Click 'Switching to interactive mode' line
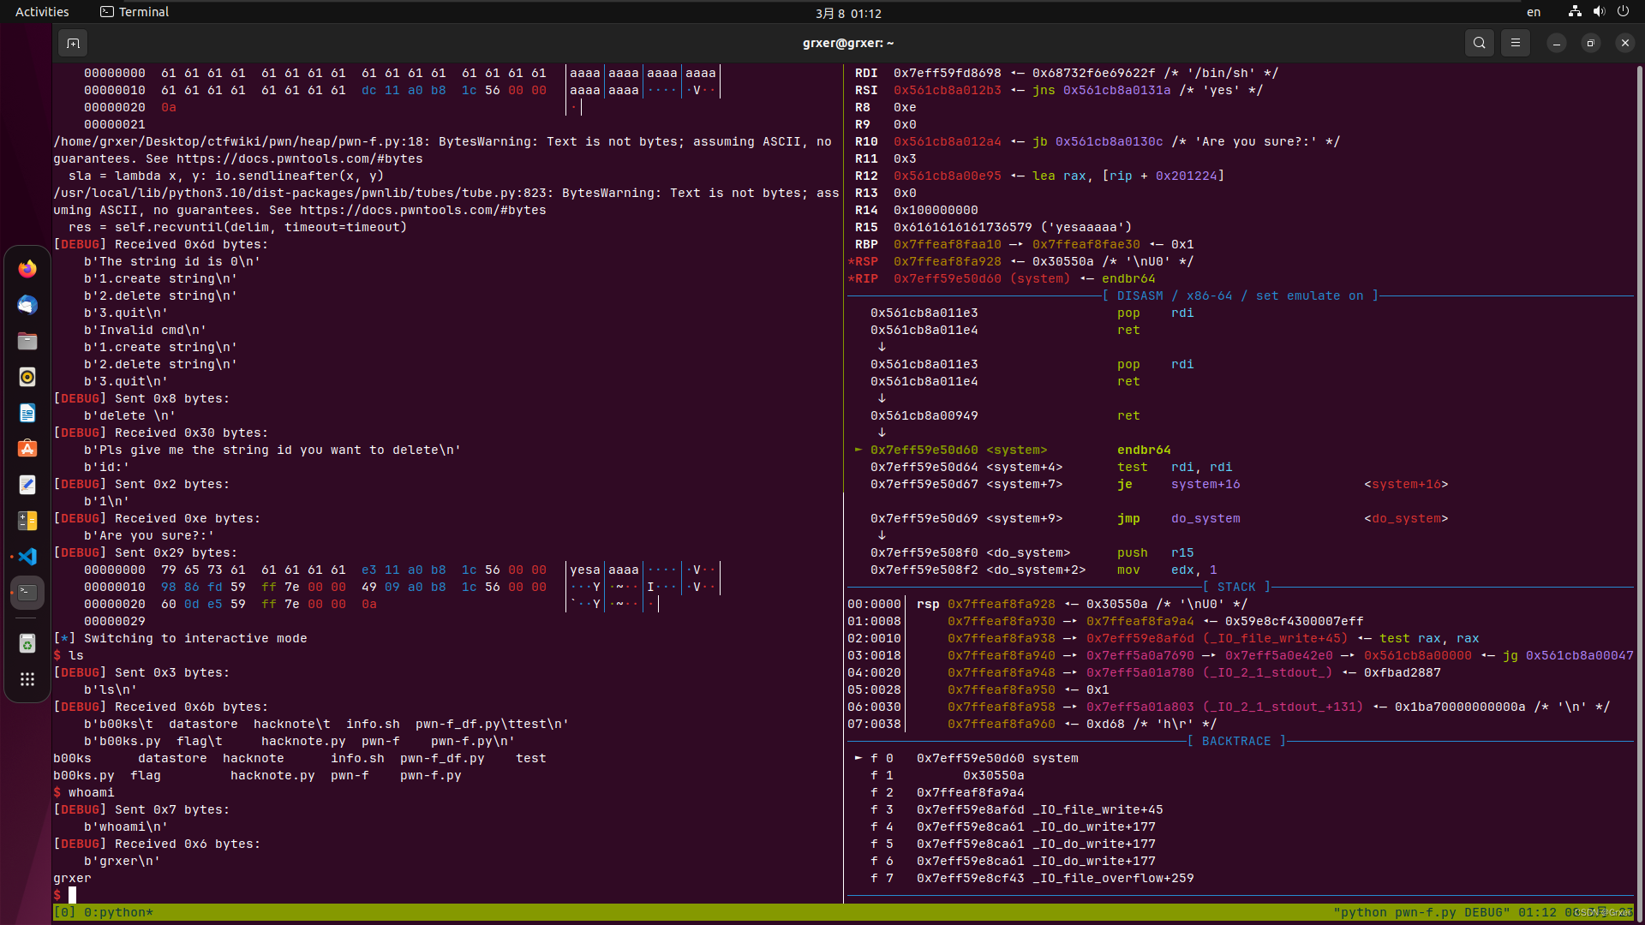 [180, 638]
